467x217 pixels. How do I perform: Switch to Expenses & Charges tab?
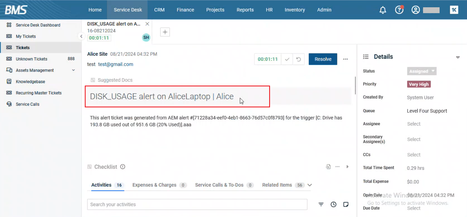tap(154, 185)
